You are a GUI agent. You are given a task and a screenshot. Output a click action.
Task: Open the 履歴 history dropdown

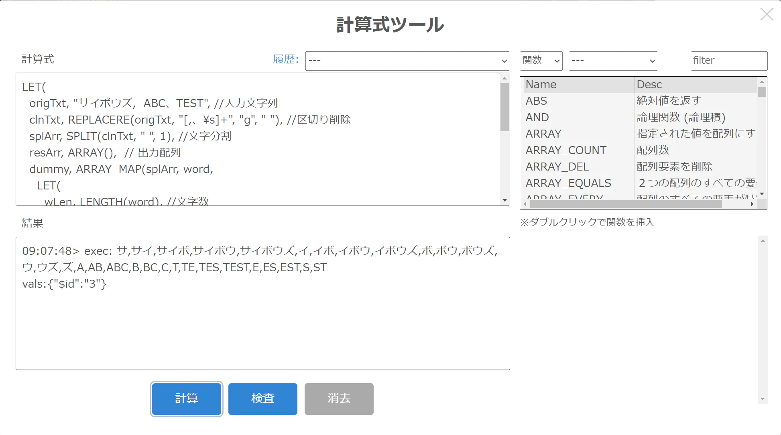pos(407,61)
